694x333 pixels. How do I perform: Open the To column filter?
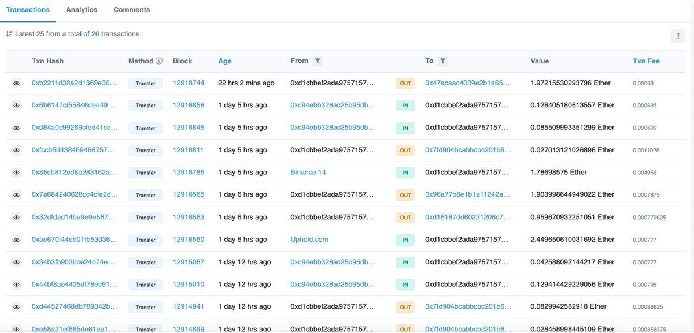pyautogui.click(x=442, y=61)
